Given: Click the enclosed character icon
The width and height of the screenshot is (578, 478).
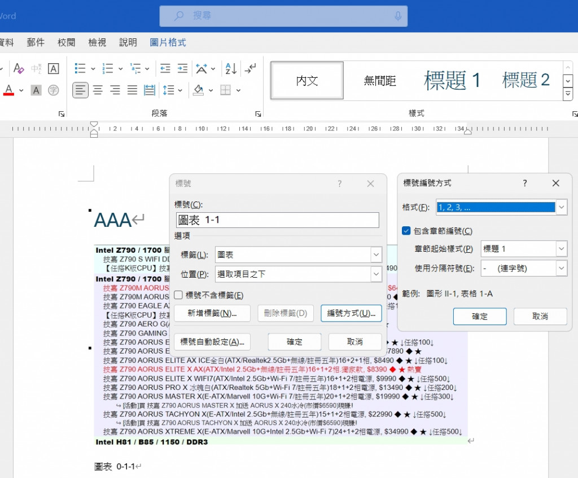Looking at the screenshot, I should [54, 90].
